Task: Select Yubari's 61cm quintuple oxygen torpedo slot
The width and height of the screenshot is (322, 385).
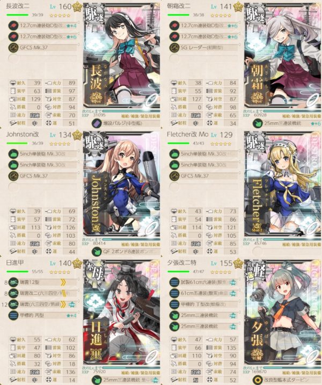Action: (203, 293)
